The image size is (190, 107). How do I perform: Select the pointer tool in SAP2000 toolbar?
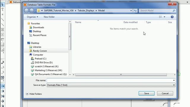(2, 5)
